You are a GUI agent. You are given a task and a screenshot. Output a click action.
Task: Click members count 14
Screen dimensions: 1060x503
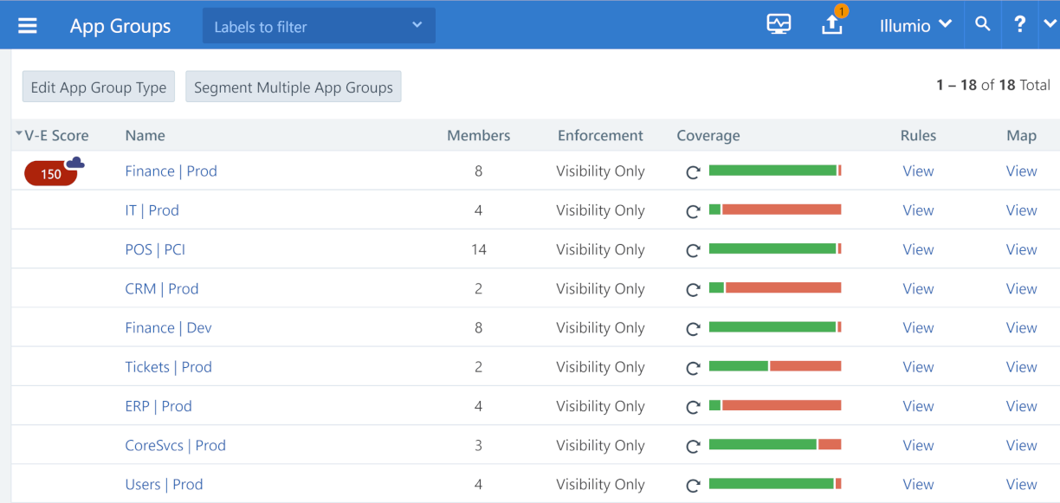[478, 249]
